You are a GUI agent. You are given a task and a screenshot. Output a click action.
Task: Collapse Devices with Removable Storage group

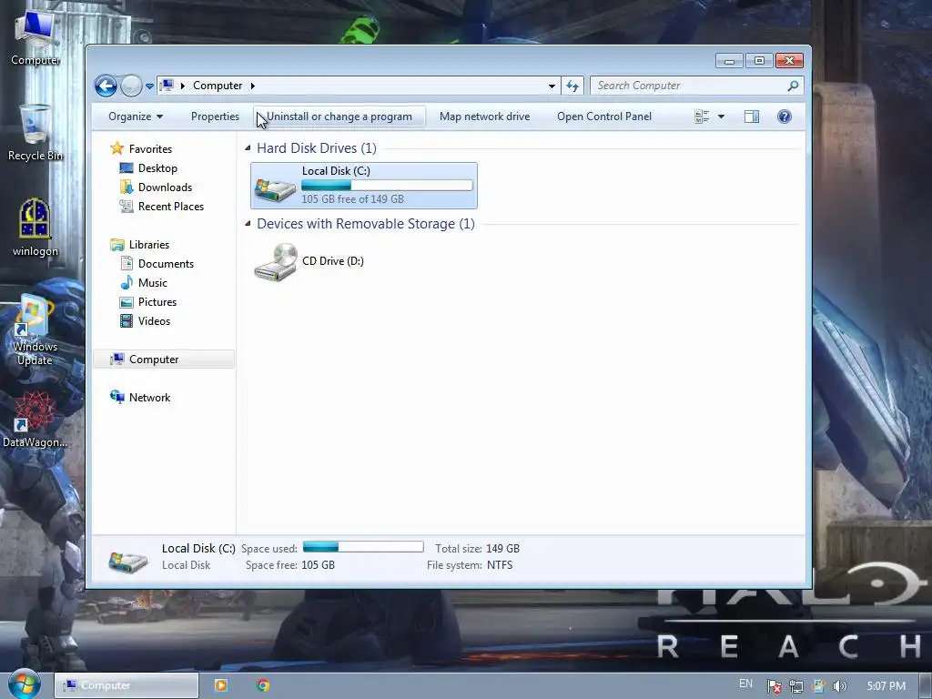pyautogui.click(x=248, y=224)
